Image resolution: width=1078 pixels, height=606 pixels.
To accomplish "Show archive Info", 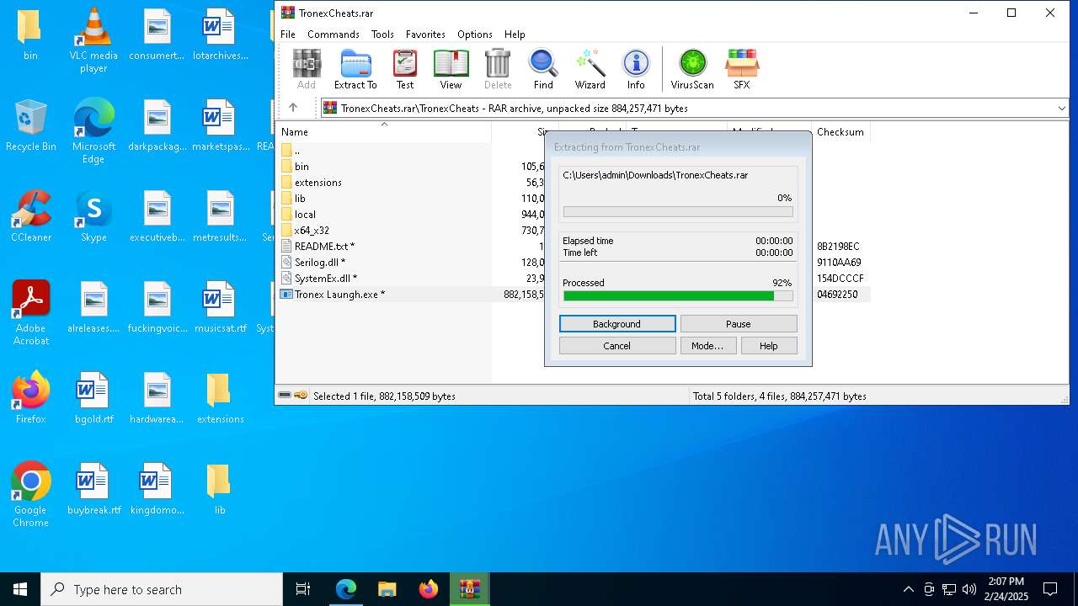I will click(636, 69).
